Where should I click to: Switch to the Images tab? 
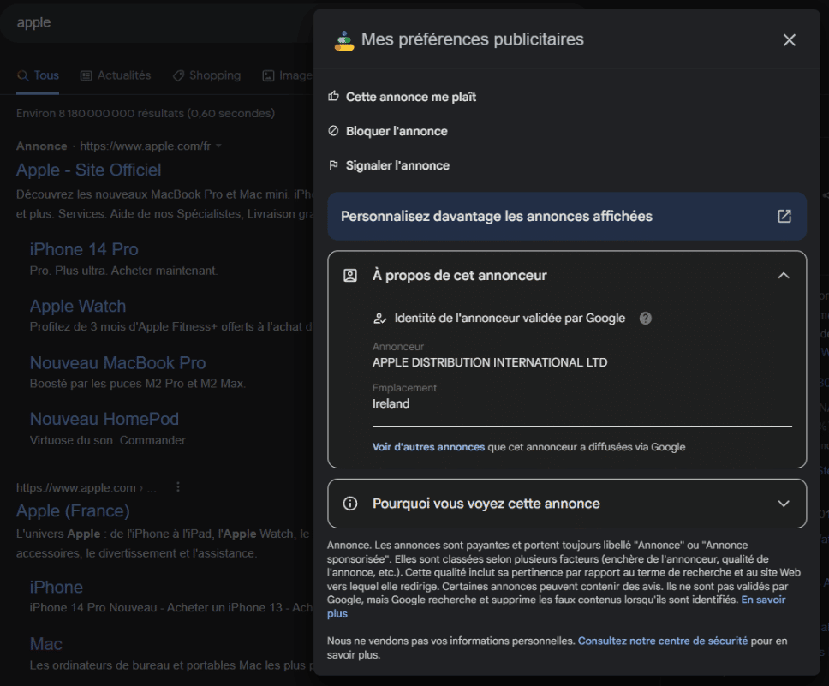pyautogui.click(x=288, y=75)
